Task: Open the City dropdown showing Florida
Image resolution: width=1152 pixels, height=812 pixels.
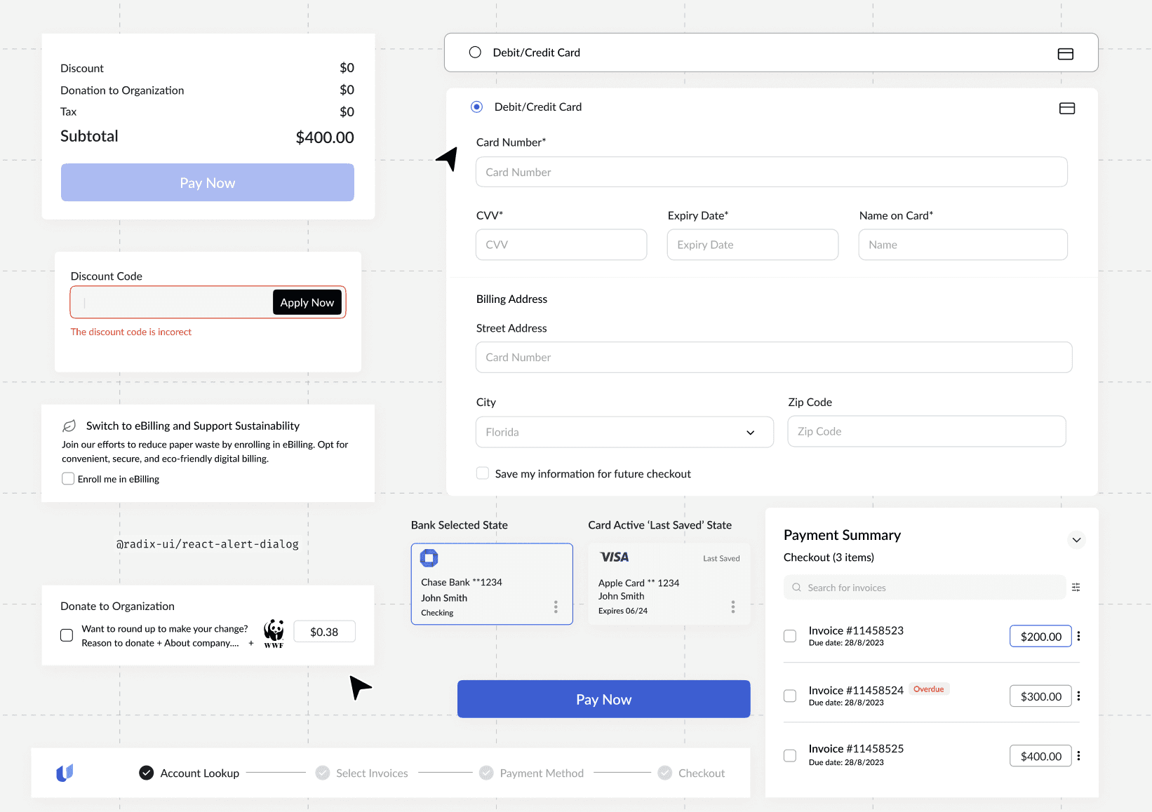Action: click(x=624, y=432)
